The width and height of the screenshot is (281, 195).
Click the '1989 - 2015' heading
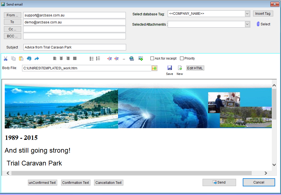21,138
